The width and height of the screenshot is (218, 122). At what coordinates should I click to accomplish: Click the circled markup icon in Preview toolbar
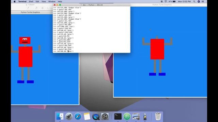coord(42,8)
